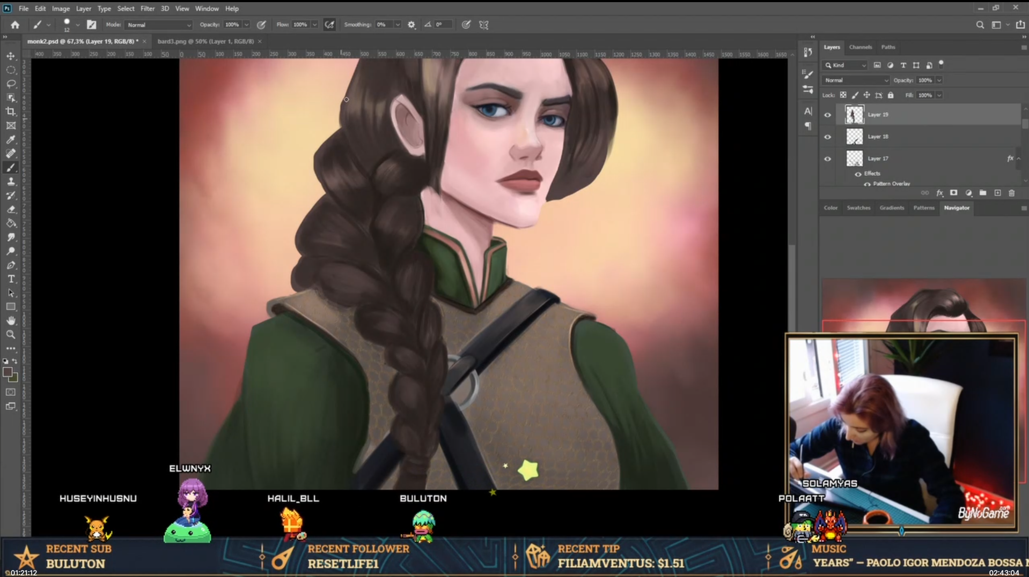Toggle lock position
This screenshot has width=1029, height=577.
[x=866, y=95]
